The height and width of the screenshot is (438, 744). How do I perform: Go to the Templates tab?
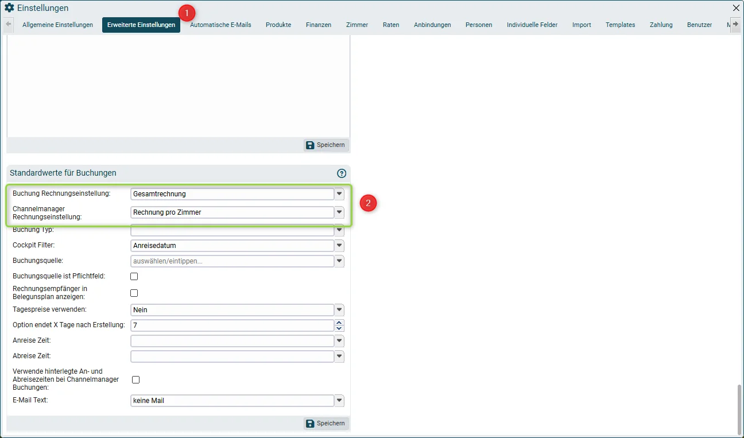(620, 25)
